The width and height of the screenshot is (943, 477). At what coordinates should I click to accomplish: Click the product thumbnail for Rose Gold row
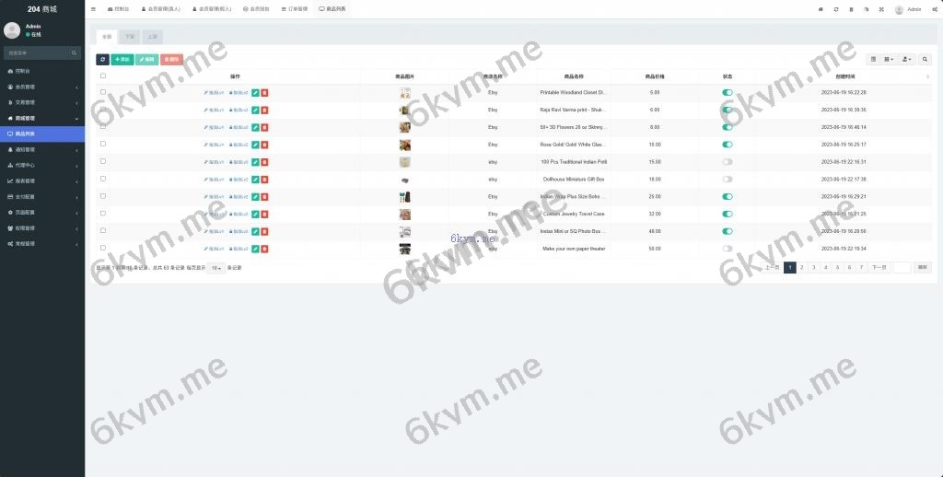coord(404,145)
